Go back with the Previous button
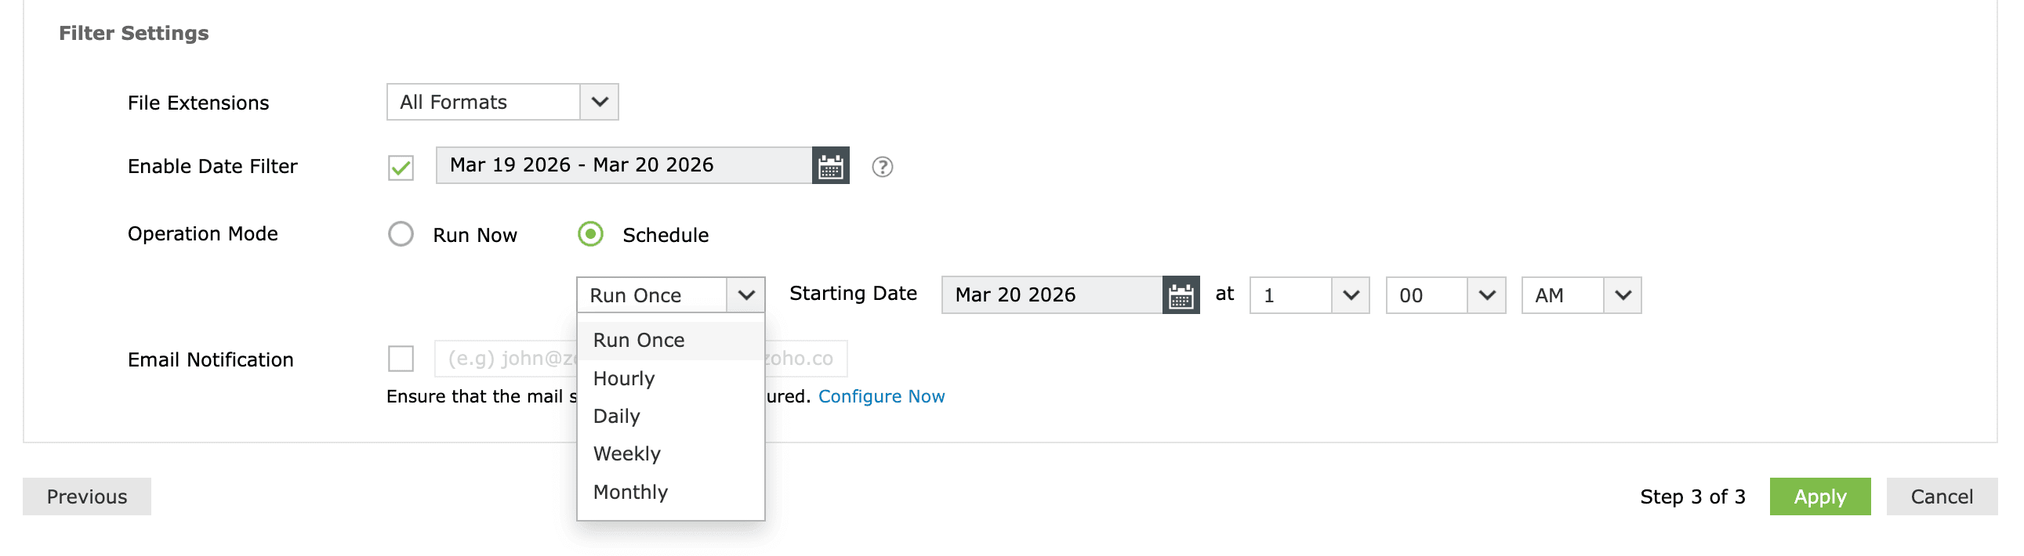The height and width of the screenshot is (556, 2024). click(86, 496)
